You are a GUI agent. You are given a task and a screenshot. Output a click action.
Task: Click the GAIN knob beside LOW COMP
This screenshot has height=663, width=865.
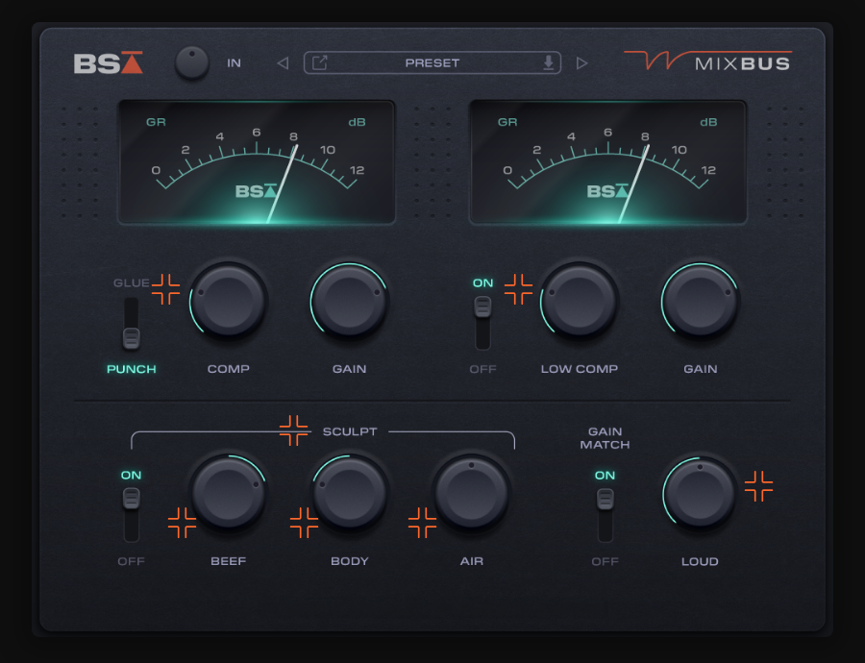700,301
